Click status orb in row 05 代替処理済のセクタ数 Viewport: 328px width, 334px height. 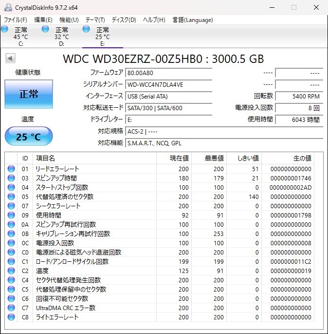click(x=11, y=196)
